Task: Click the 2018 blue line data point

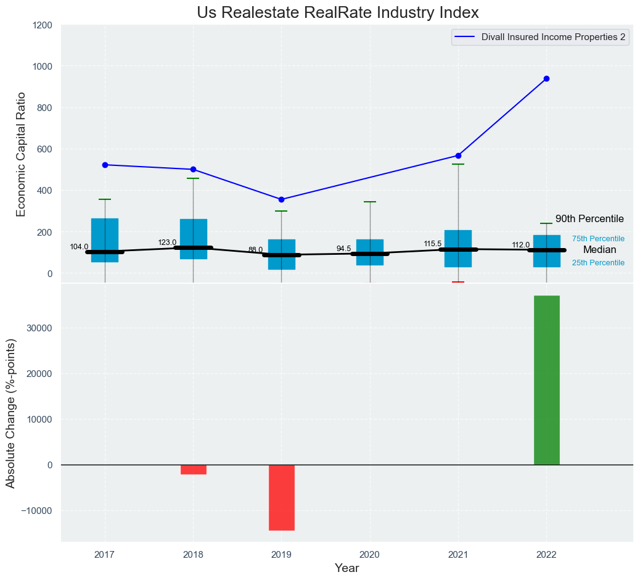Action: pos(193,169)
